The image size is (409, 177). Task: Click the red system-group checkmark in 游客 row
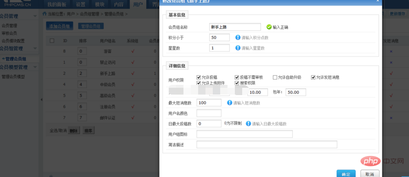click(x=133, y=51)
